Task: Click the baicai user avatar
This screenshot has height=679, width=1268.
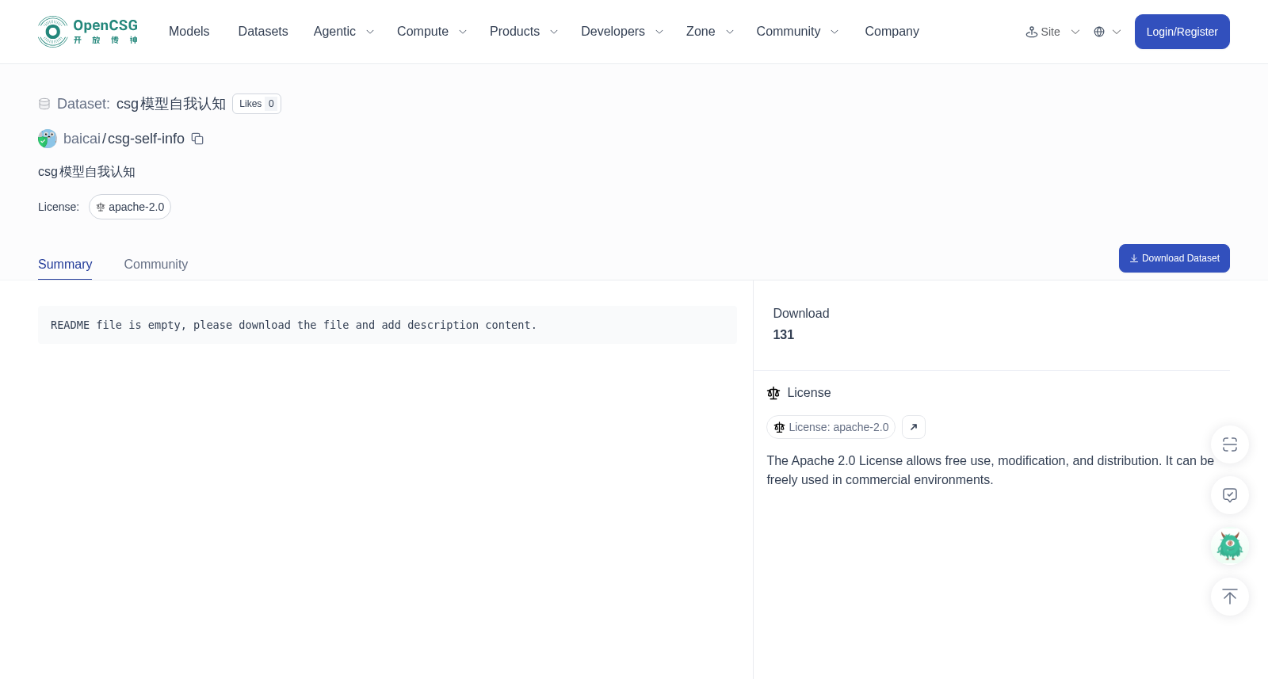Action: [x=48, y=139]
